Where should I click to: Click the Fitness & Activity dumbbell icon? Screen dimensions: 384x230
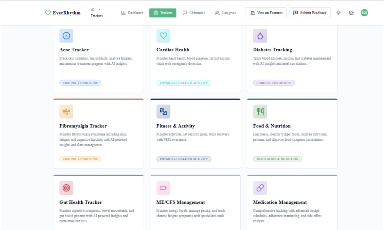click(163, 112)
